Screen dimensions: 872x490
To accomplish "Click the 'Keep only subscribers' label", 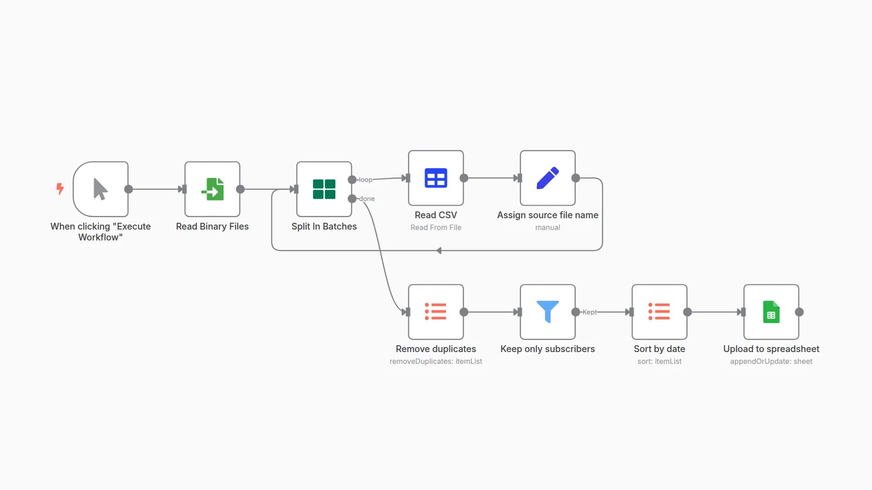I will (547, 349).
